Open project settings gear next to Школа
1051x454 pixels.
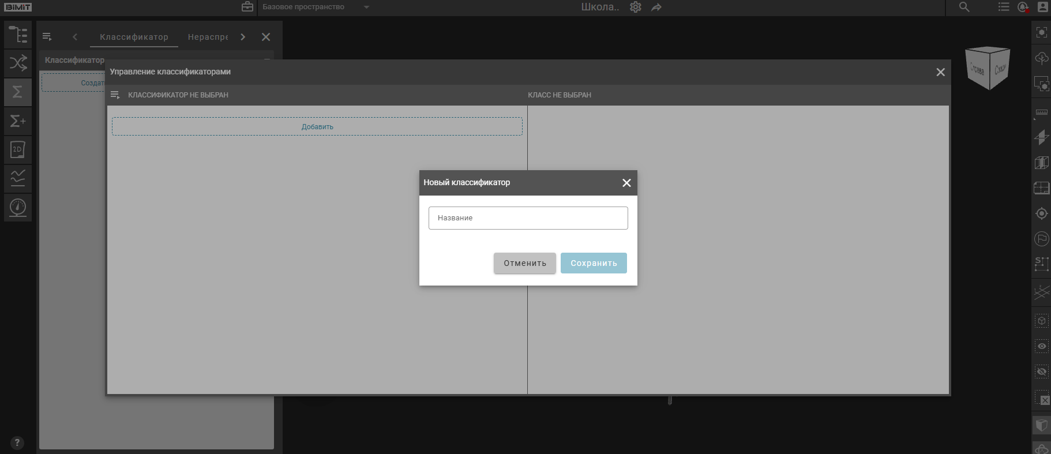tap(635, 7)
